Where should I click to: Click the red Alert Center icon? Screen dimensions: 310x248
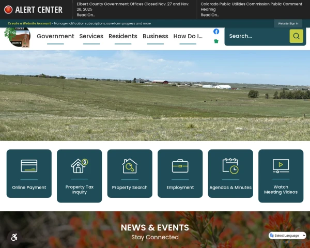pyautogui.click(x=8, y=10)
